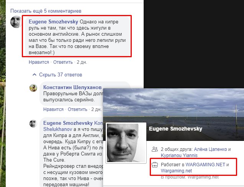The image size is (244, 187).
Task: Click Константин Шелуханов's small avatar
Action: coord(33,88)
